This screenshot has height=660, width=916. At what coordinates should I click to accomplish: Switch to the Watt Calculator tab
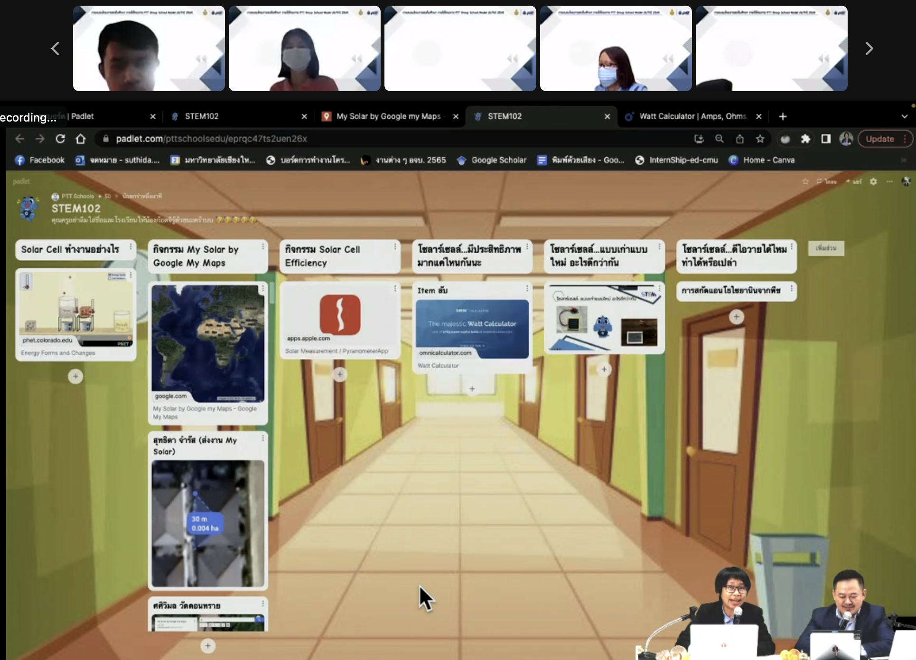[692, 116]
